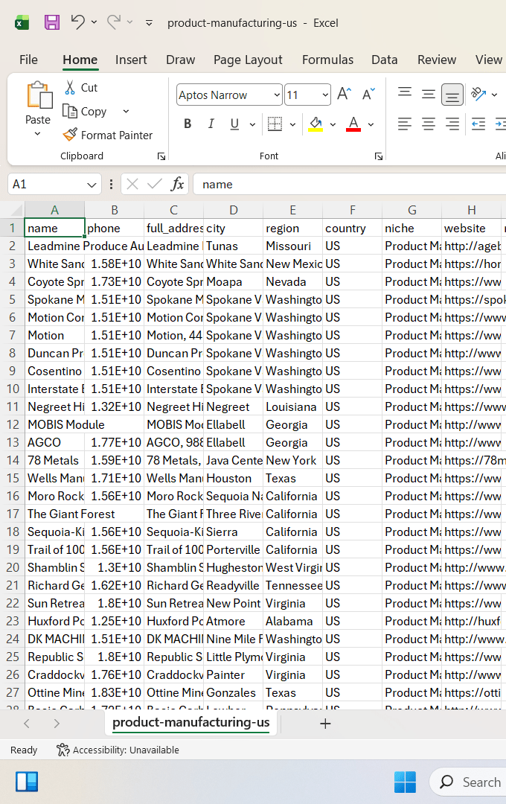Click the Select All corner triangle

tap(16, 210)
